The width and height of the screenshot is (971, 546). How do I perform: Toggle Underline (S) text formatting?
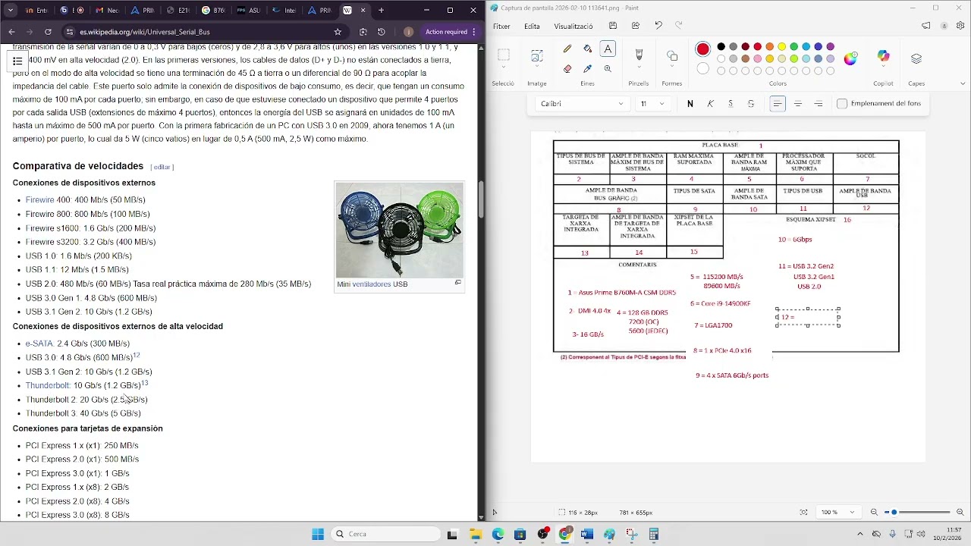[x=731, y=104]
